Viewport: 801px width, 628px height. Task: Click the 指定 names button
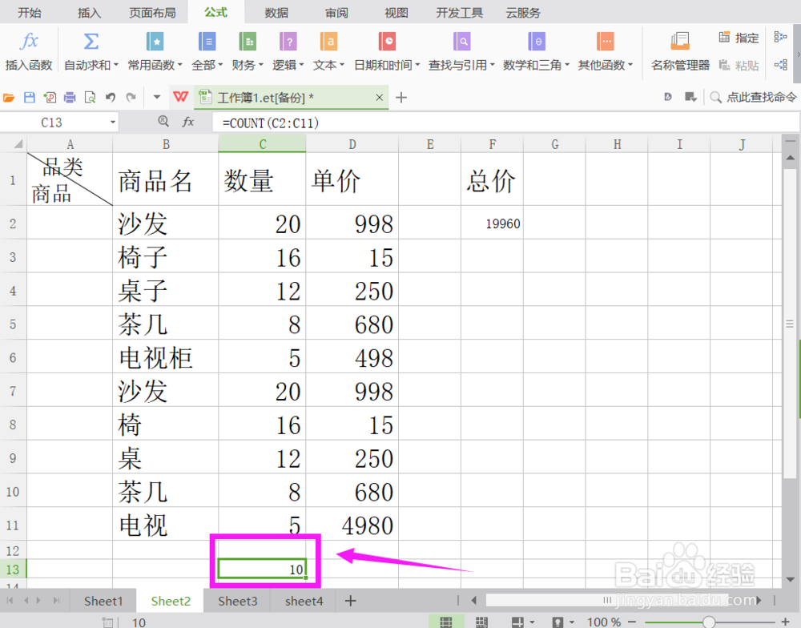point(739,38)
